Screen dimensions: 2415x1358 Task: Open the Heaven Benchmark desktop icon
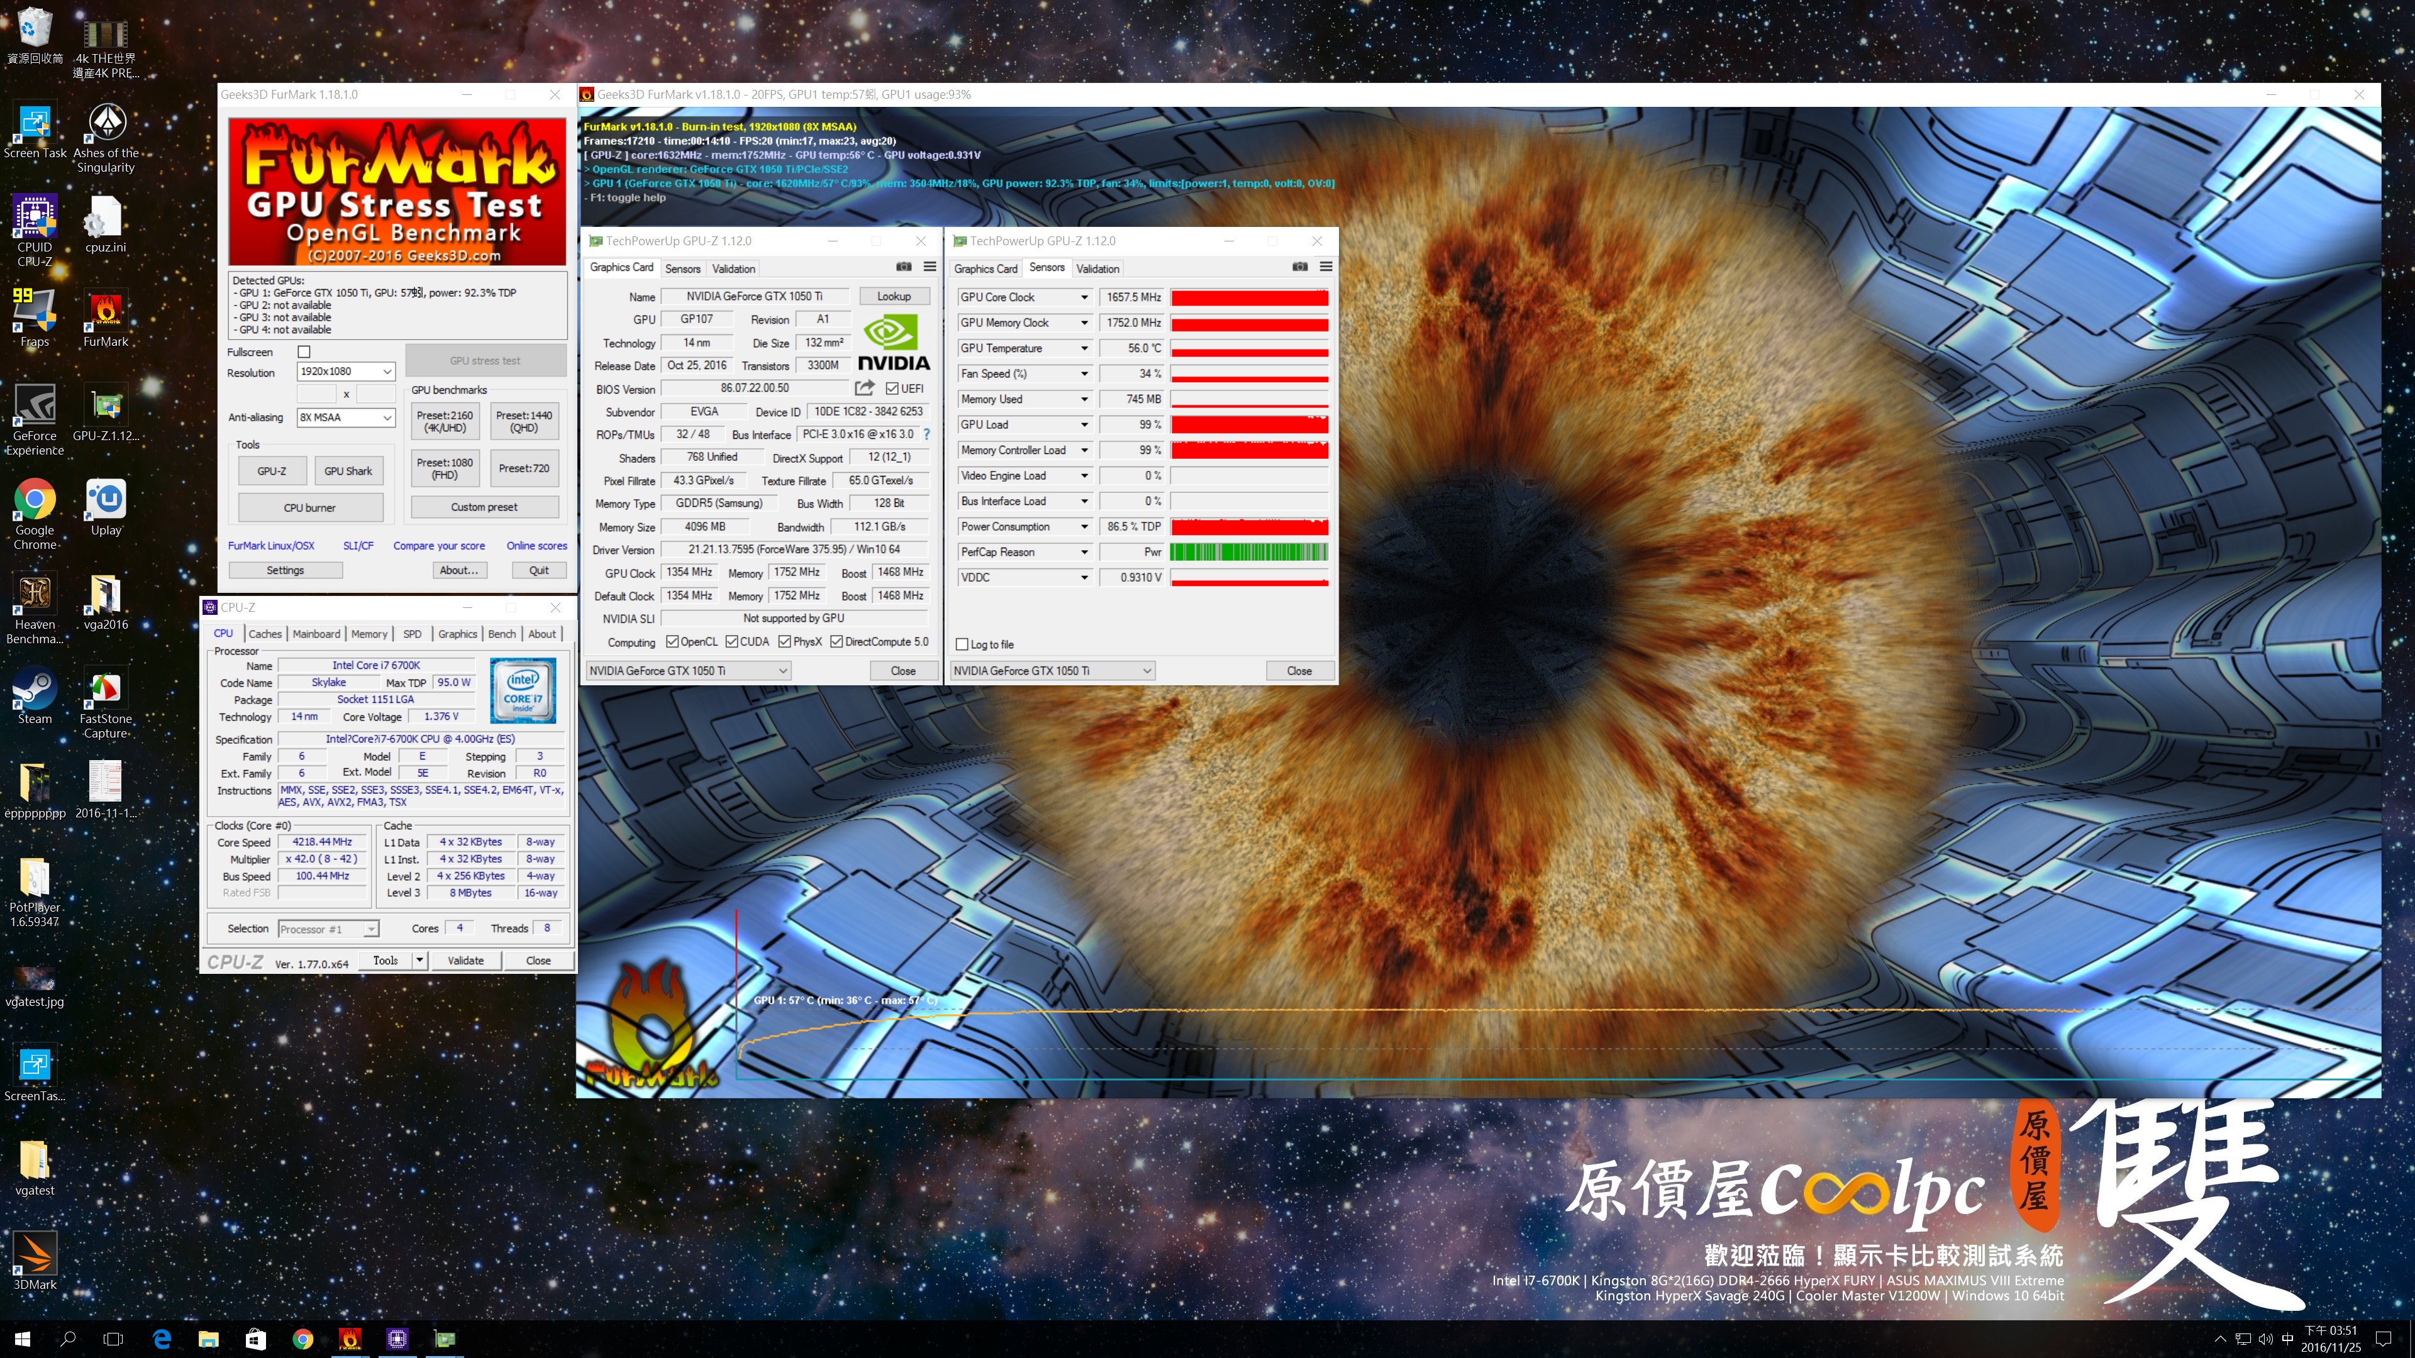(35, 609)
